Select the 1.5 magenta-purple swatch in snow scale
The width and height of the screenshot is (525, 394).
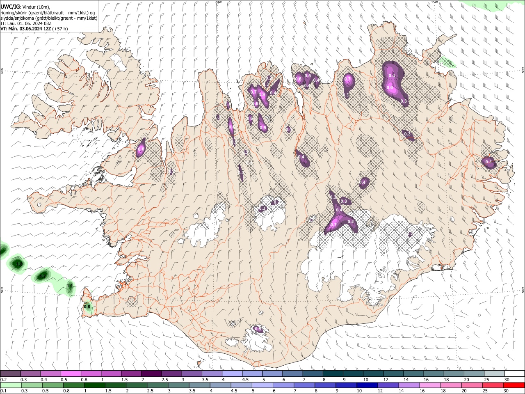[x=131, y=374]
